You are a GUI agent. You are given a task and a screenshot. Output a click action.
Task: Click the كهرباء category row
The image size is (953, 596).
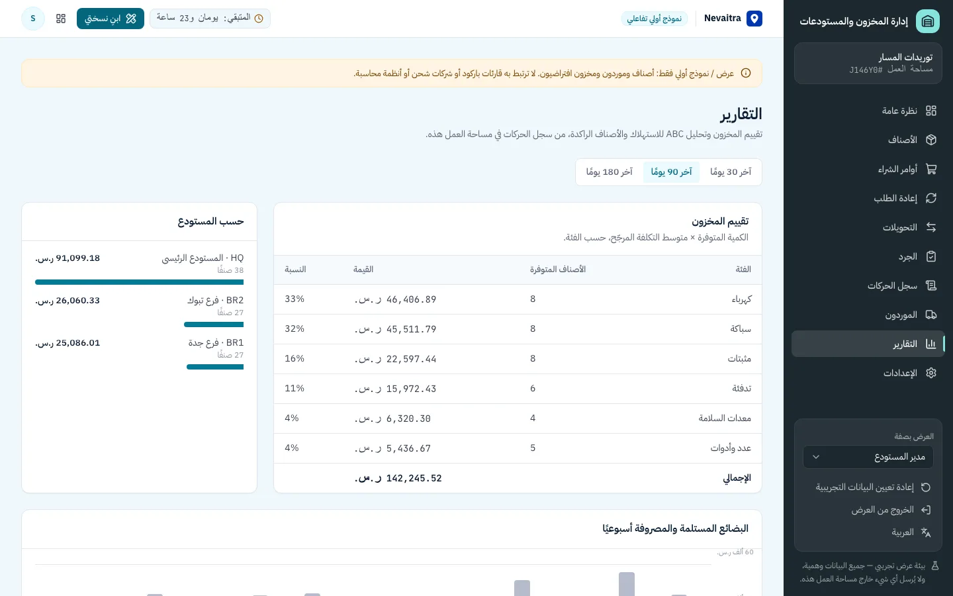pos(518,299)
